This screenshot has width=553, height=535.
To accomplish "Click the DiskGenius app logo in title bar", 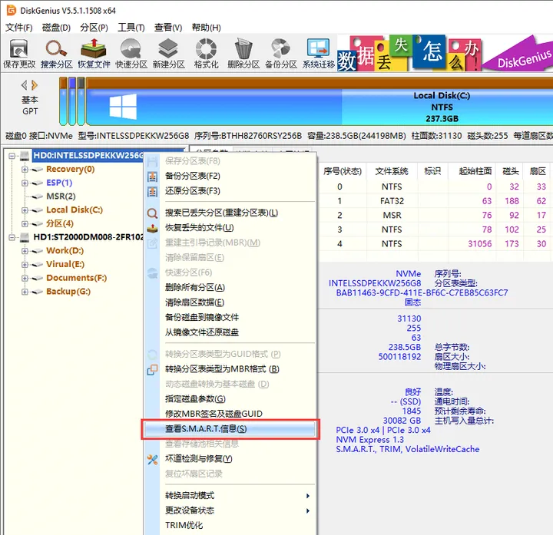I will click(x=12, y=10).
